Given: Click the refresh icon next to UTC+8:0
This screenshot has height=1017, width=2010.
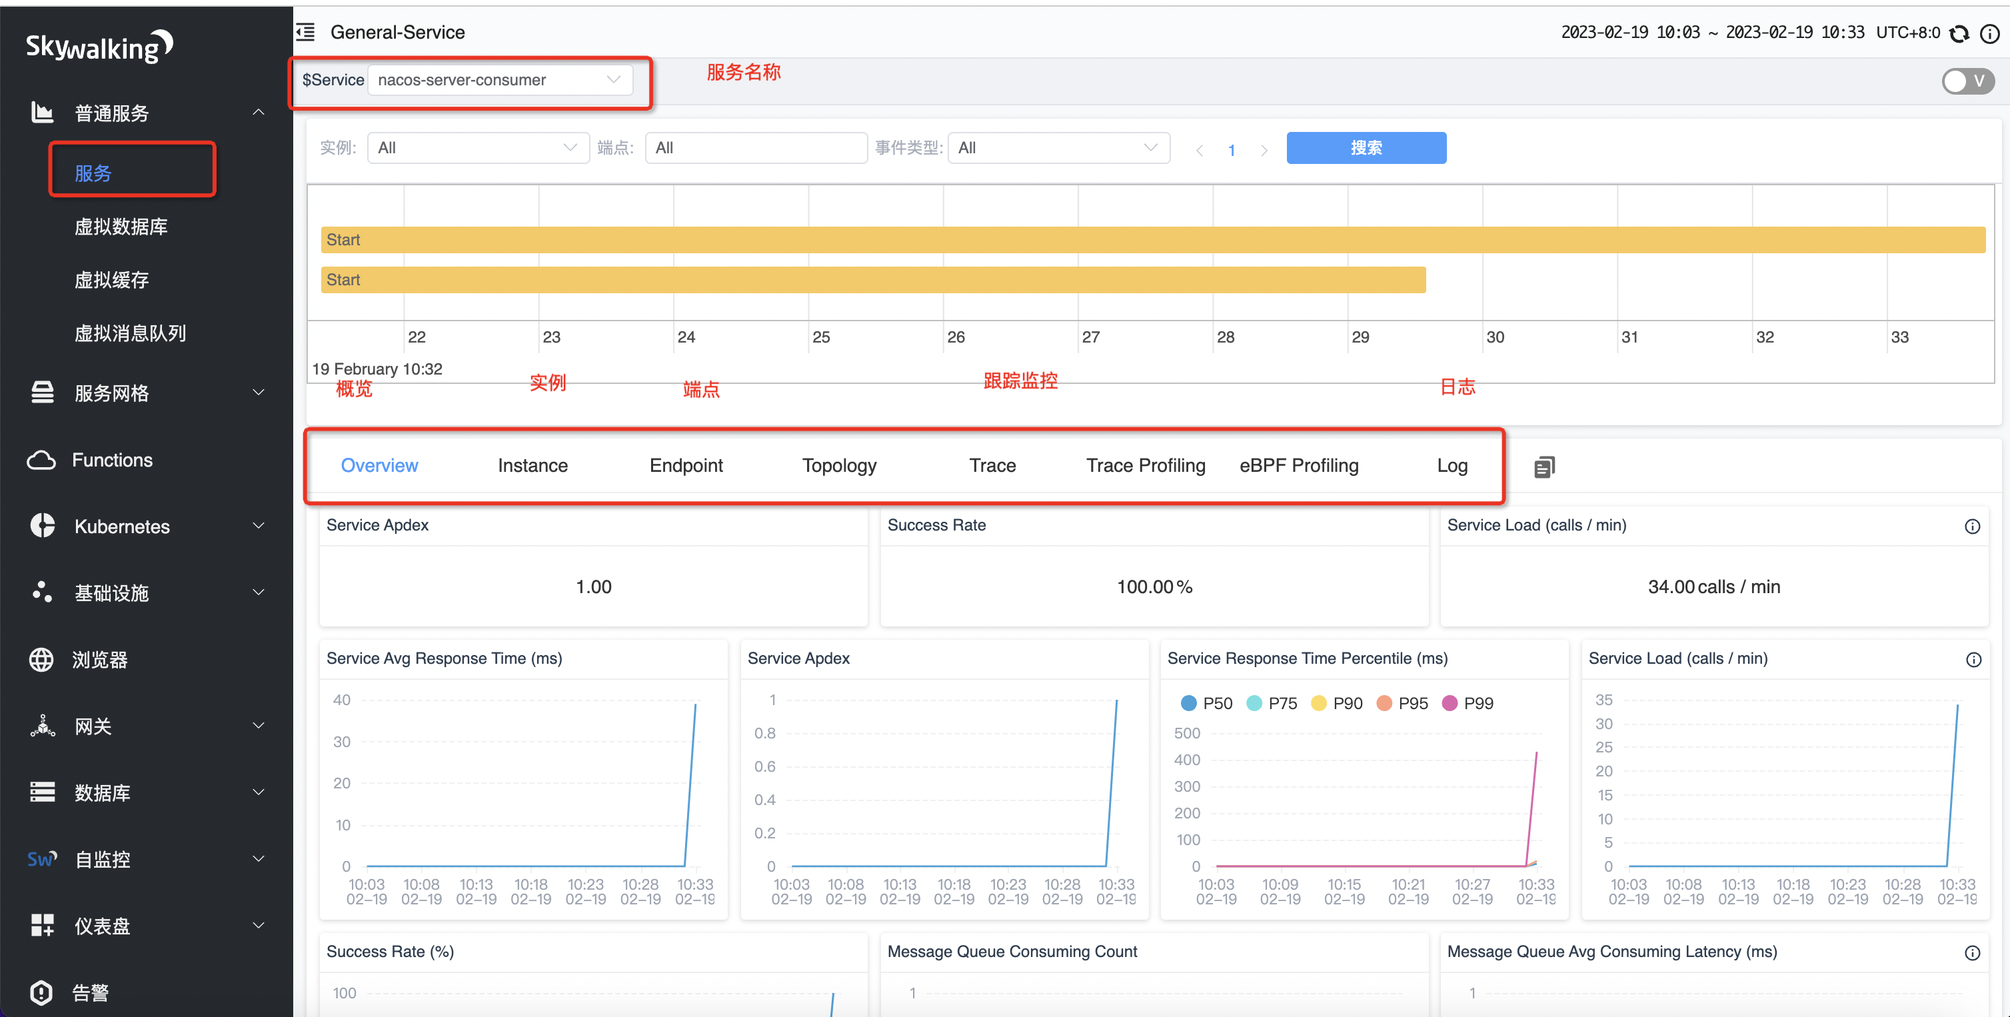Looking at the screenshot, I should coord(1959,33).
